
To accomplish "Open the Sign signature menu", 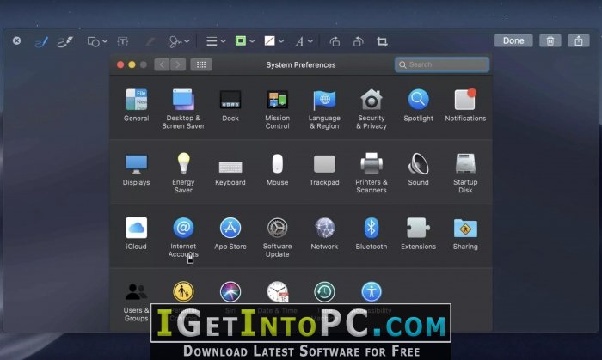I will [179, 41].
